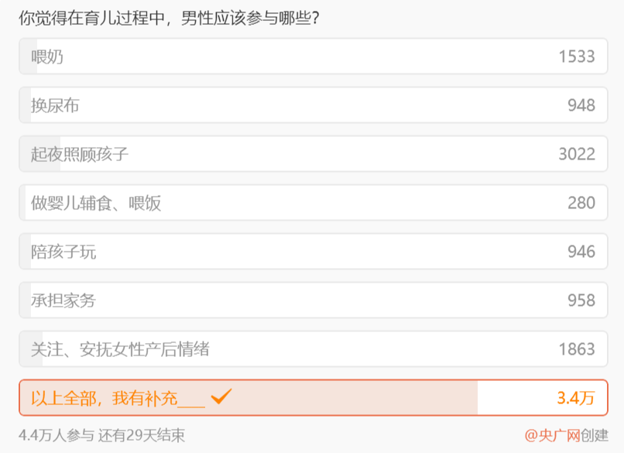
Task: Click the 280 vote count
Action: click(581, 203)
